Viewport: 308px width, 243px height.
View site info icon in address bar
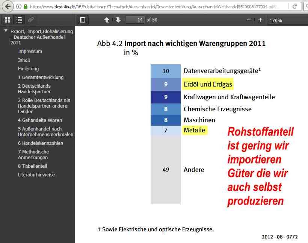[x=19, y=6]
